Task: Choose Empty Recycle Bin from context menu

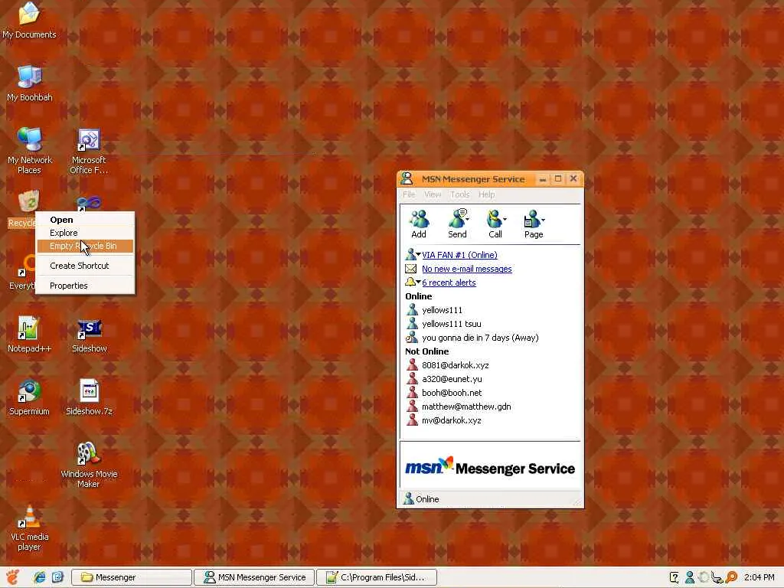Action: click(85, 246)
